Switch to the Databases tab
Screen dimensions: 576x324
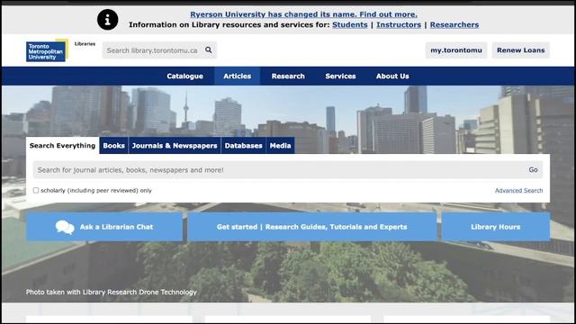[243, 146]
